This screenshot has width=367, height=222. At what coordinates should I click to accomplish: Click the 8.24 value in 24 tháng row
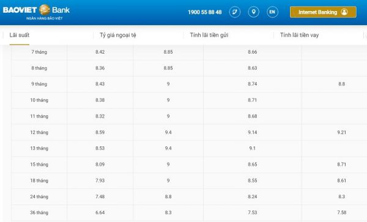pyautogui.click(x=252, y=196)
